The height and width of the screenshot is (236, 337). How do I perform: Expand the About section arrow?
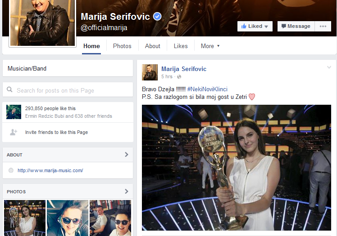[x=126, y=155]
